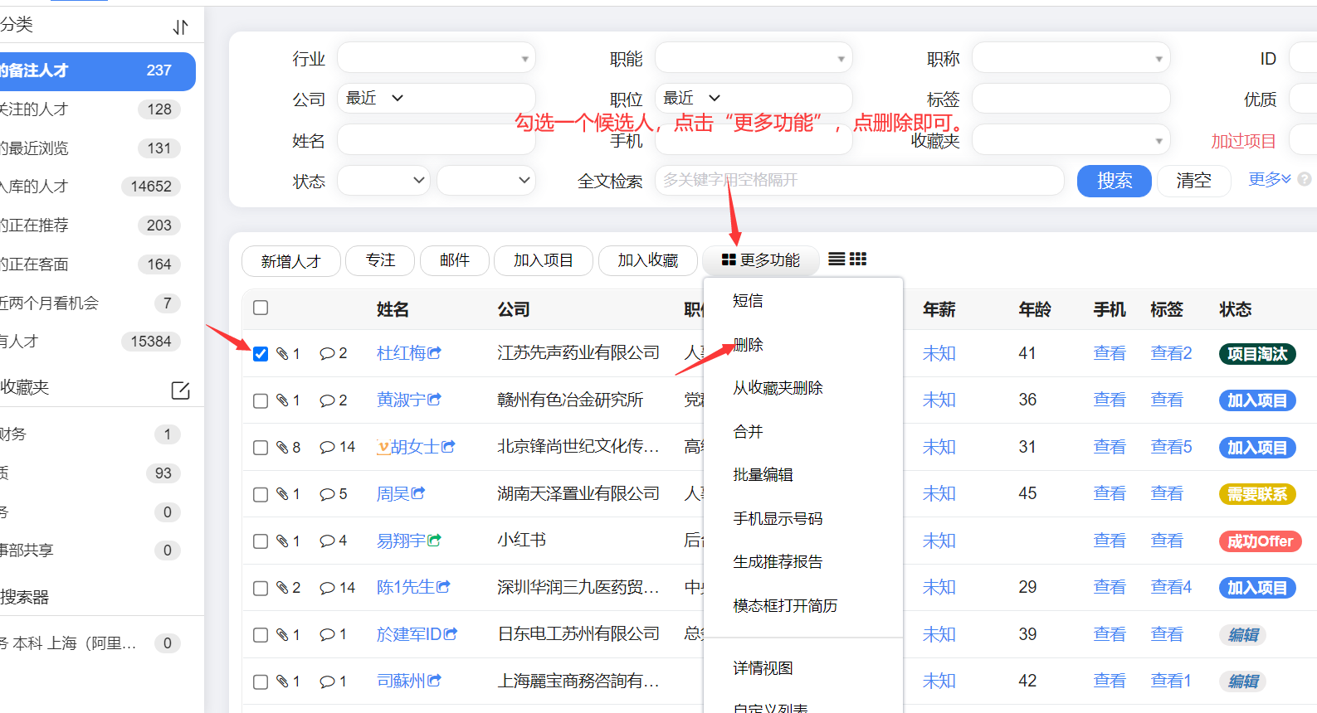Open 於建军ID external link icon

pos(451,634)
